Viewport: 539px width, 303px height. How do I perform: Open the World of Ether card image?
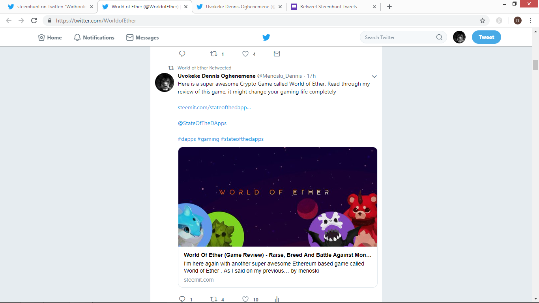pyautogui.click(x=278, y=197)
